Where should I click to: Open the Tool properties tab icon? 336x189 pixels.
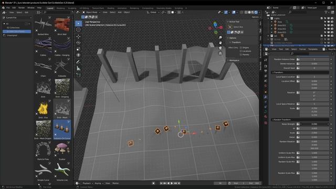(266, 60)
